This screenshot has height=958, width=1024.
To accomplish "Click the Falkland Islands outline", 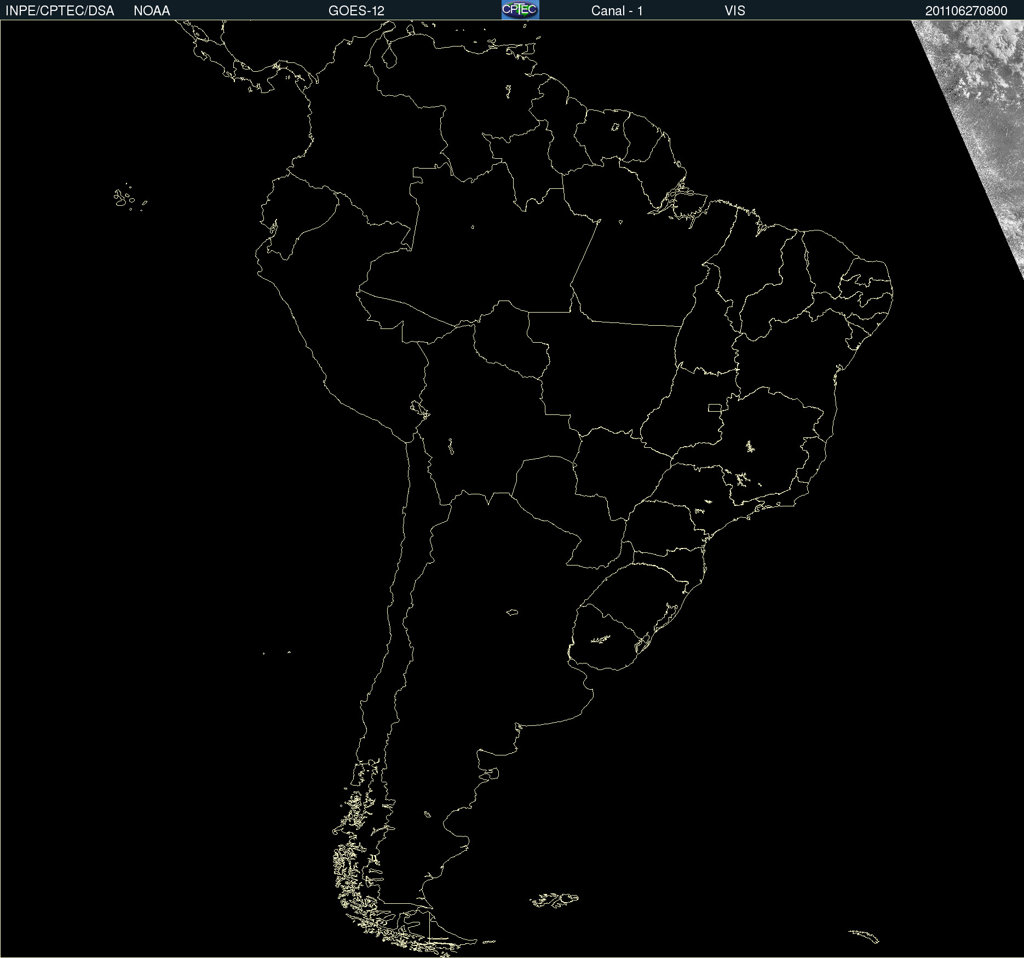I will 554,899.
